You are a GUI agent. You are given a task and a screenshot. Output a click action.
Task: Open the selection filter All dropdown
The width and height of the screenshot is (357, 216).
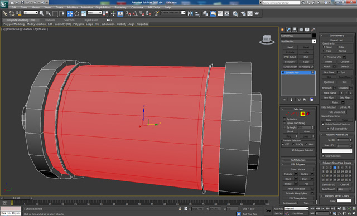(31, 13)
